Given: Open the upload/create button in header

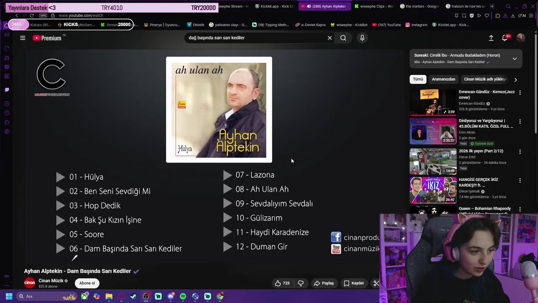Looking at the screenshot, I should [x=491, y=38].
